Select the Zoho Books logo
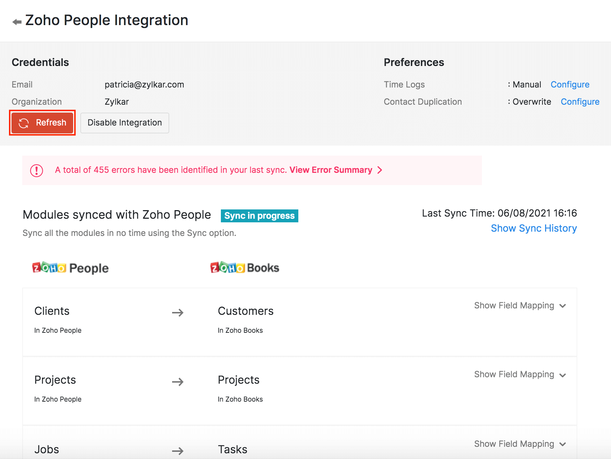 (245, 267)
